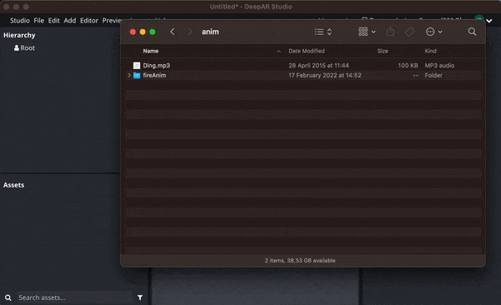Click the 100 KB size value
501x305 pixels.
[x=407, y=65]
